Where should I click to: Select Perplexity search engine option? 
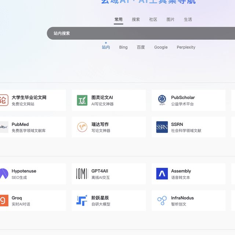tap(186, 47)
